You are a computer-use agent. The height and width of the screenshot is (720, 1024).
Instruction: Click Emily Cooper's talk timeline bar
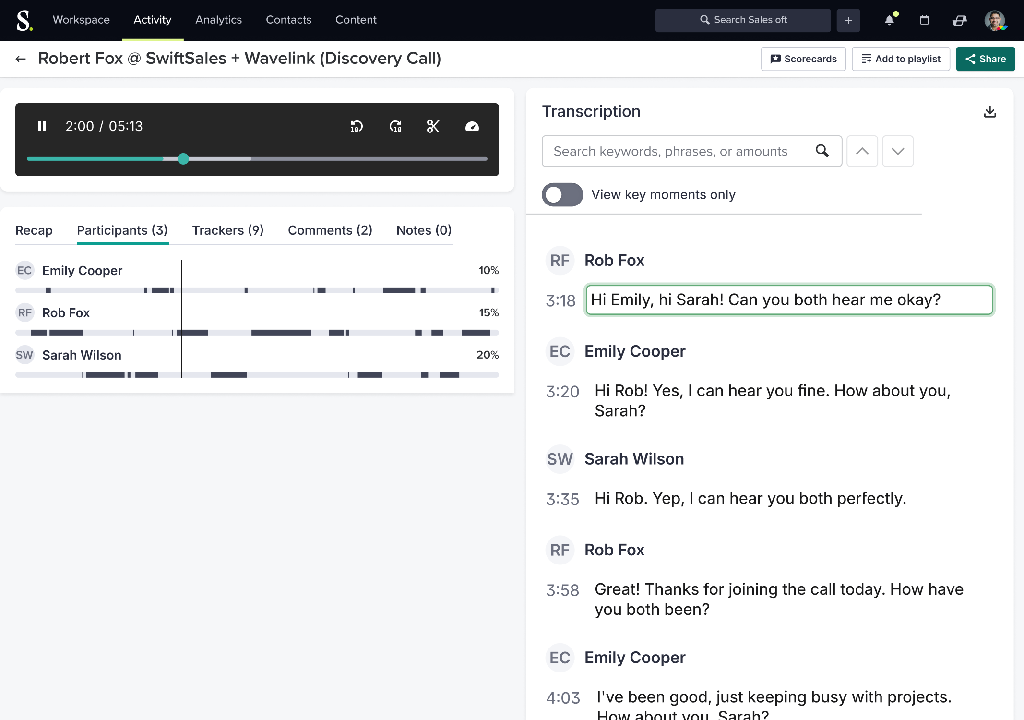point(257,290)
